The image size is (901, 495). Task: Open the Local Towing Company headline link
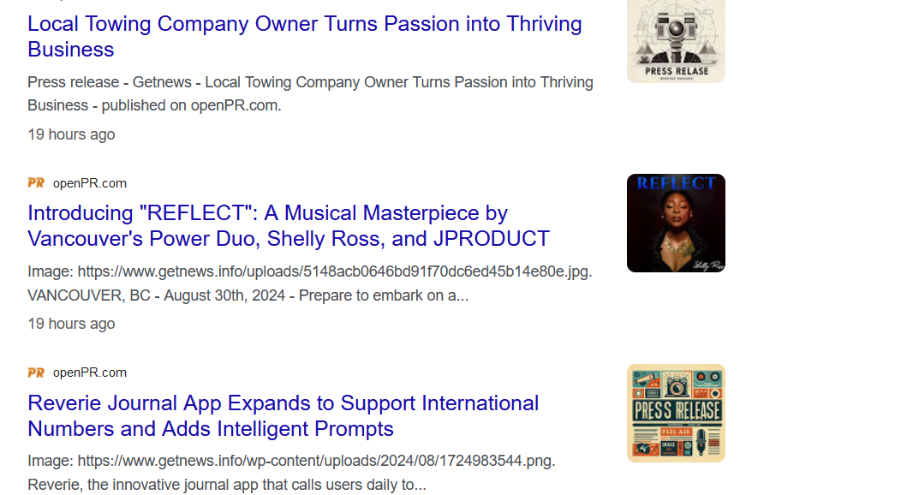point(304,24)
